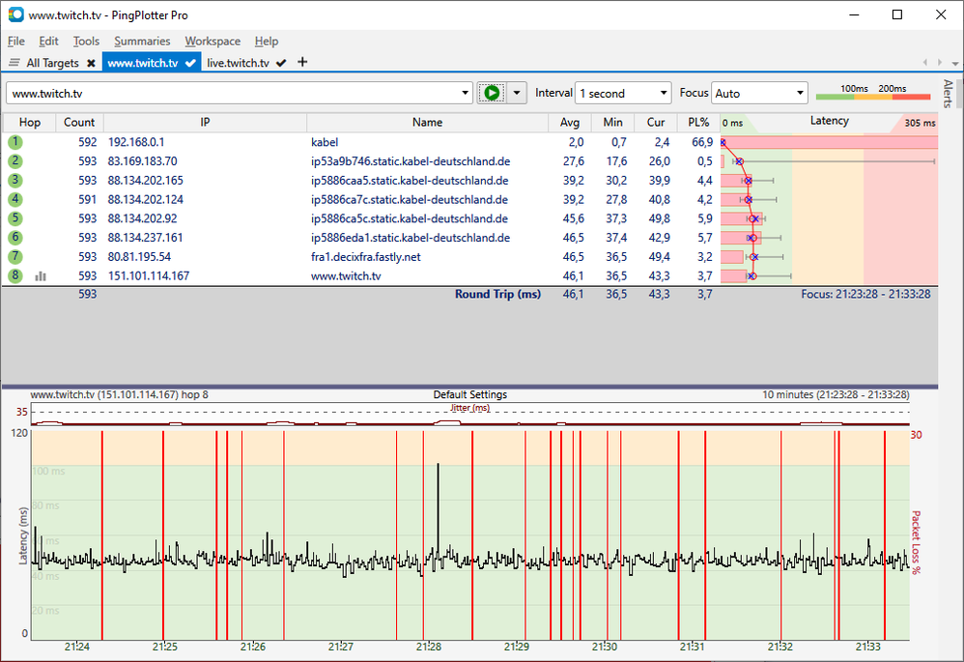964x662 pixels.
Task: Select the live.twitch.tv tab
Action: [x=238, y=63]
